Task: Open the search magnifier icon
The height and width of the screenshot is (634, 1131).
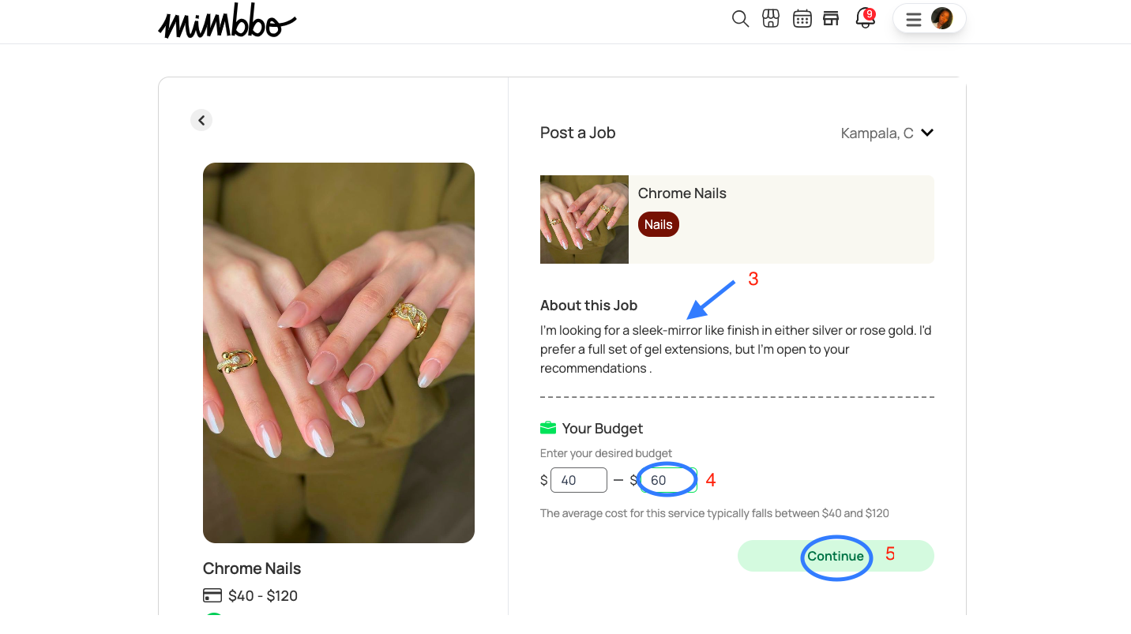Action: tap(740, 19)
